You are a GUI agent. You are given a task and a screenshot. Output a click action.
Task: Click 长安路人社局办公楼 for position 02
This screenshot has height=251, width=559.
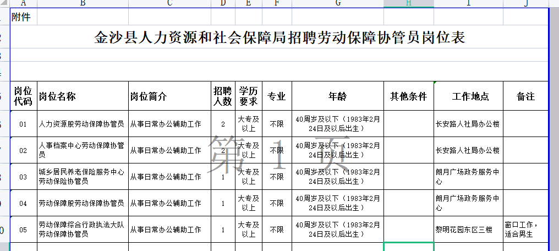(x=468, y=150)
